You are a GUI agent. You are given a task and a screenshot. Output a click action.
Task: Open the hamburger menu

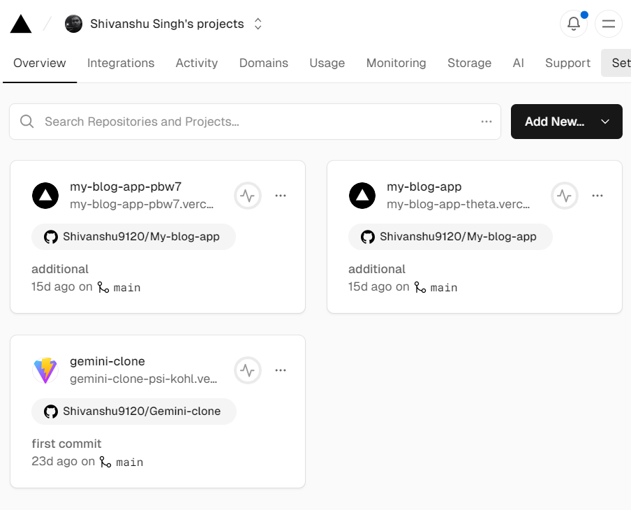609,24
